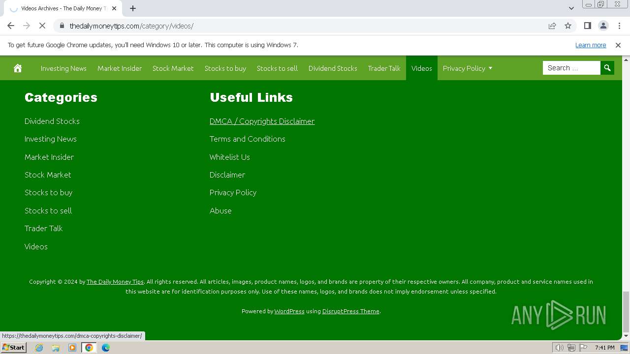This screenshot has width=630, height=354.
Task: Open Stocks to buy category link
Action: 48,192
